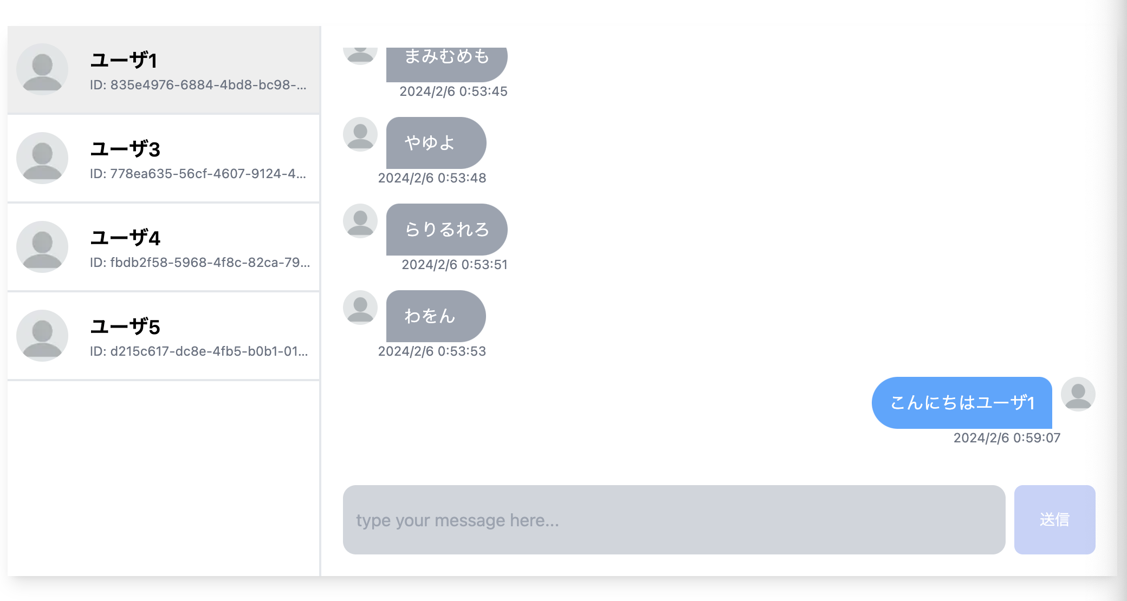
Task: Click the 0:59:07 message timestamp
Action: coord(1007,438)
